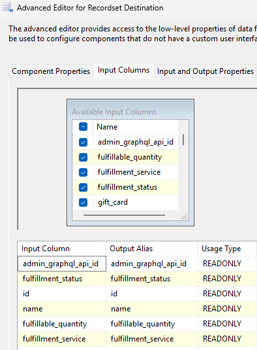This screenshot has height=350, width=257.
Task: Open the Input and Output Properties tab
Action: 205,71
